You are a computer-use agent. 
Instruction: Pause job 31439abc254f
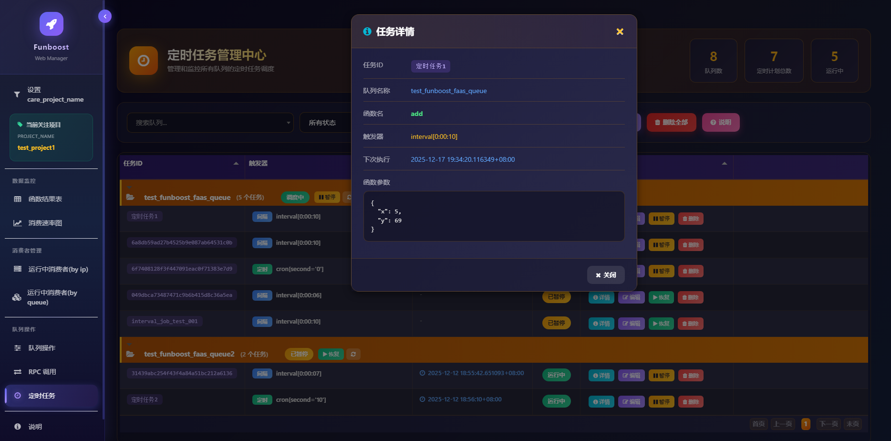point(661,376)
